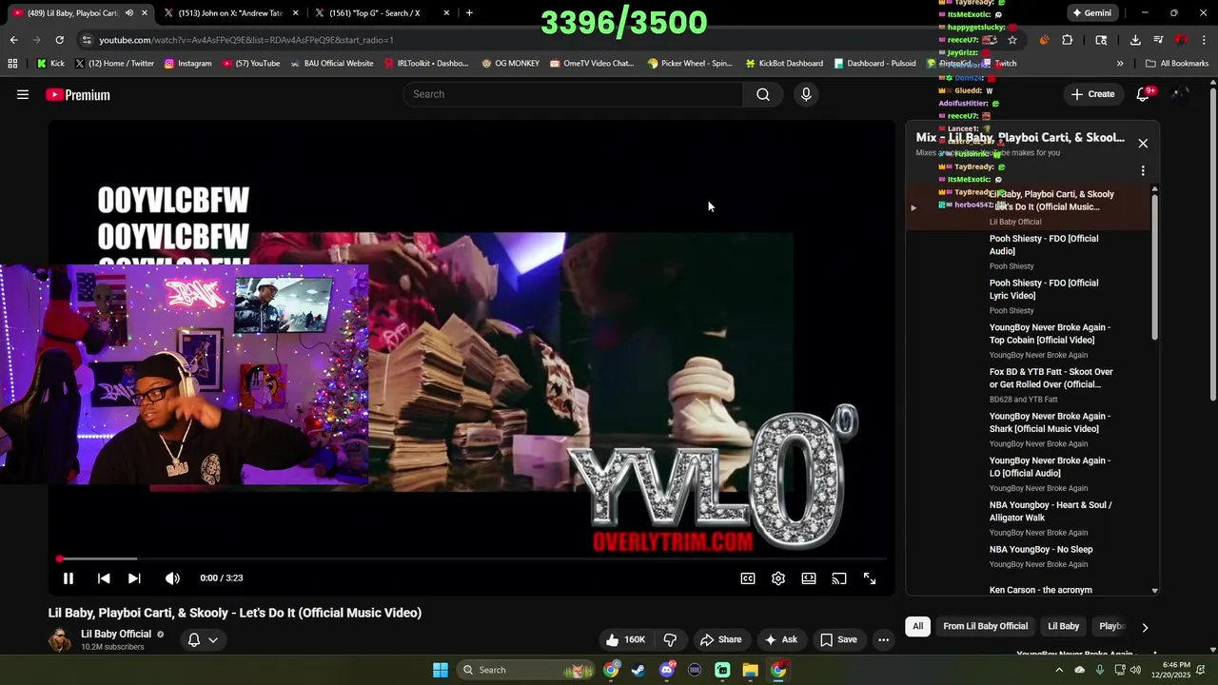Expand hidden bookmarks chevron
This screenshot has height=685, width=1218.
[1120, 64]
